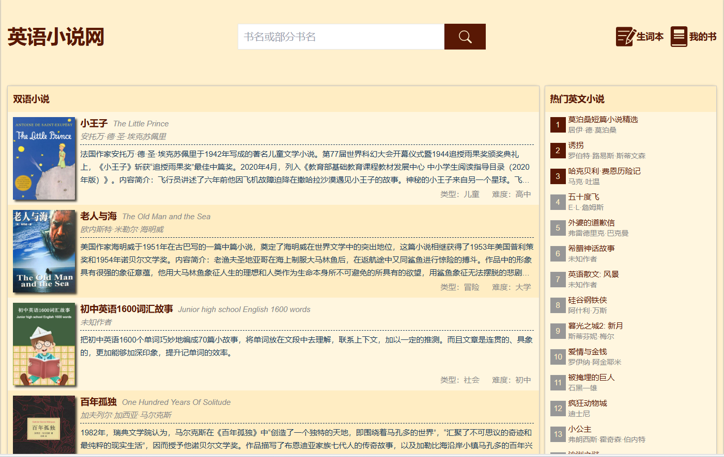Open the 我的书 book icon

click(x=679, y=37)
